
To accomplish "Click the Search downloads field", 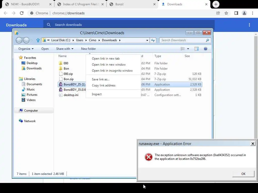I will pos(129,25).
